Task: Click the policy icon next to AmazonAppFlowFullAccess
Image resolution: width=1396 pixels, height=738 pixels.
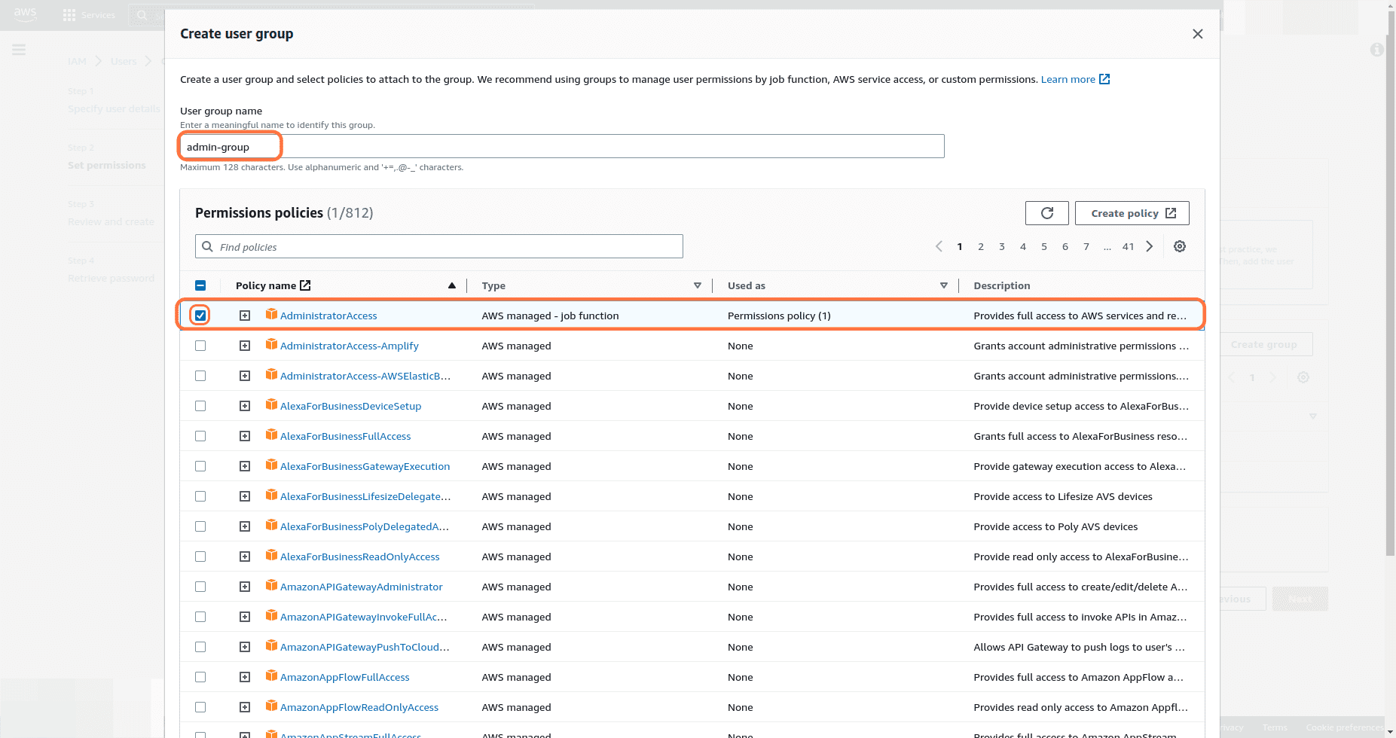Action: coord(271,675)
